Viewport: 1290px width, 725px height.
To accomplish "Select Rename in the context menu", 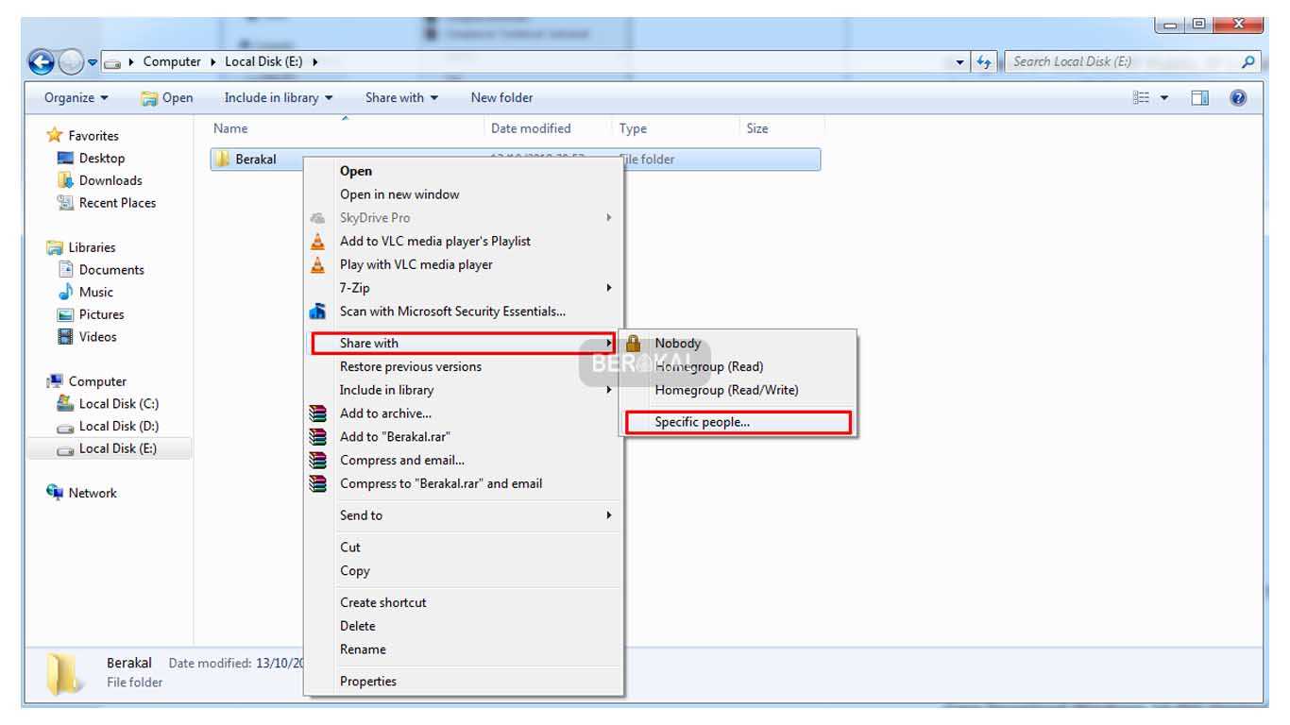I will (x=464, y=649).
